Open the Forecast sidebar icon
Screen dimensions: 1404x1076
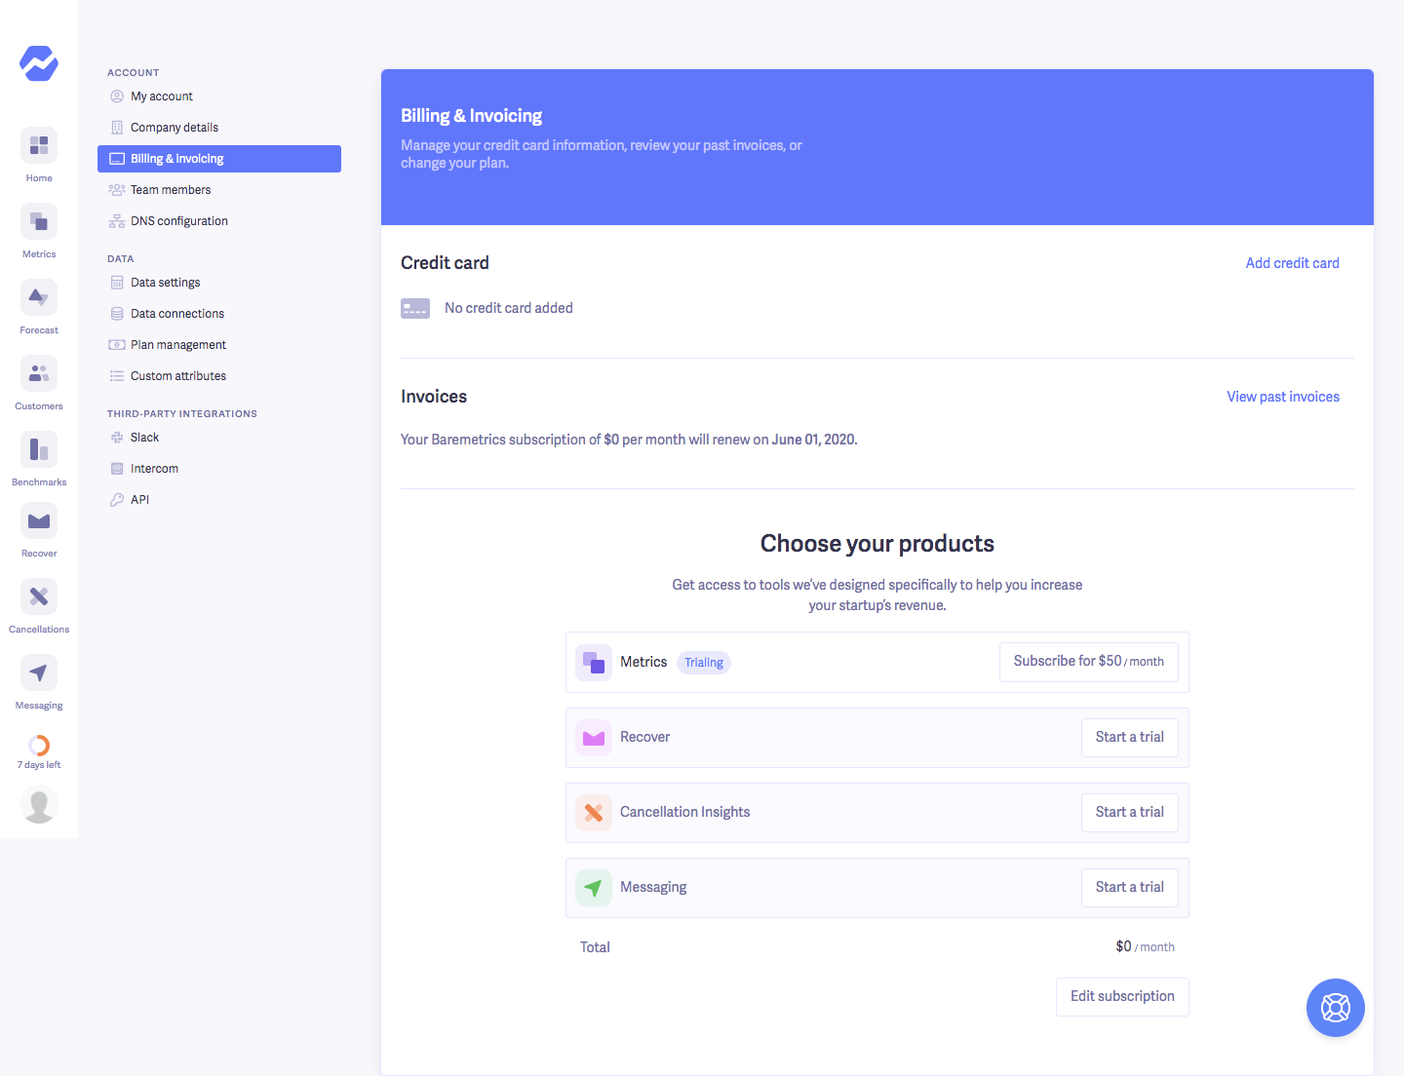(x=39, y=297)
